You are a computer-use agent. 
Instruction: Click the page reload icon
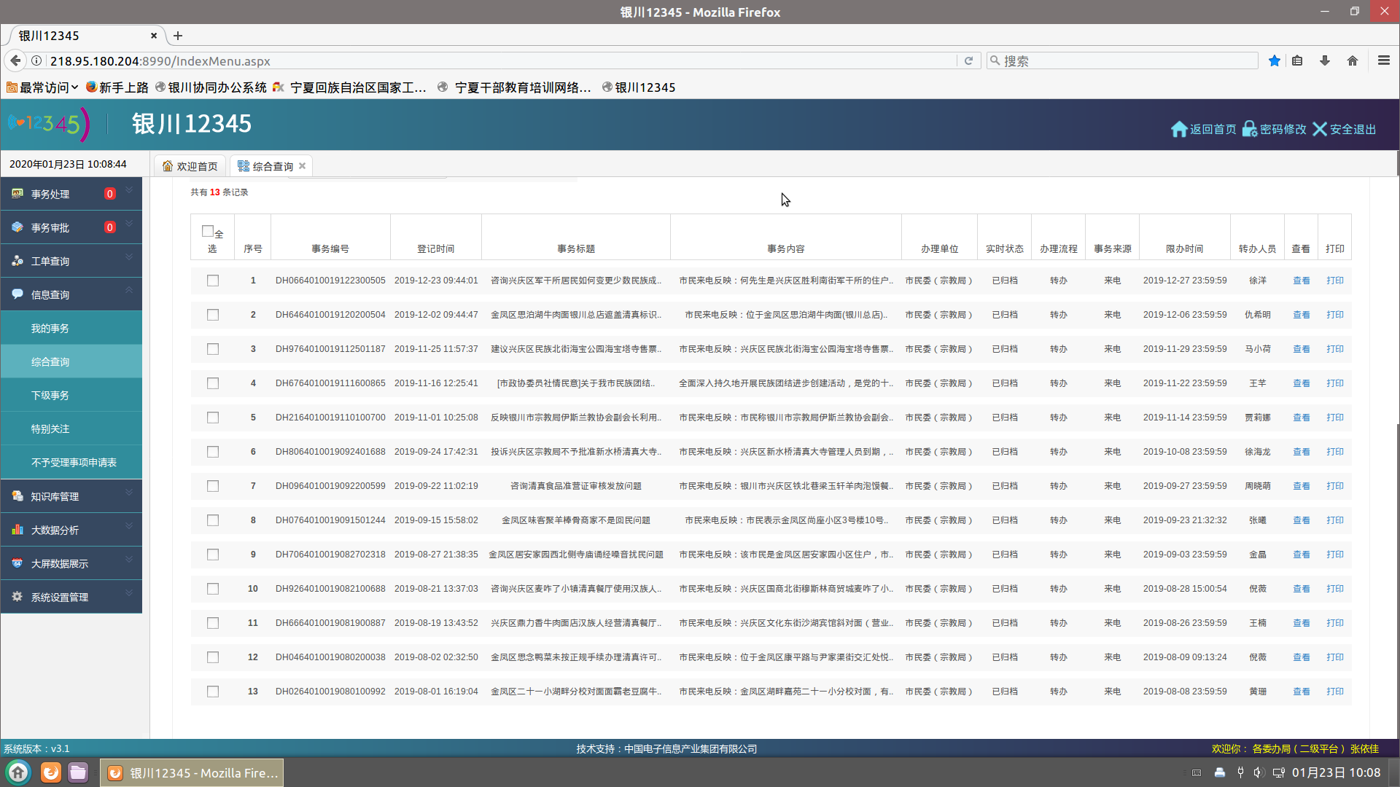click(x=968, y=60)
